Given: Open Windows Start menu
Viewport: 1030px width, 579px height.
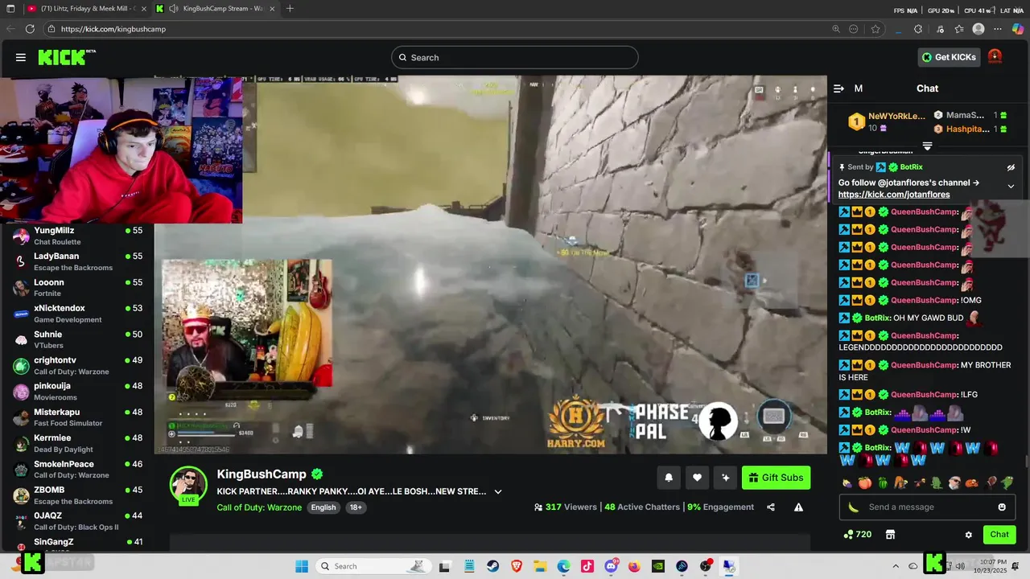Looking at the screenshot, I should 302,566.
